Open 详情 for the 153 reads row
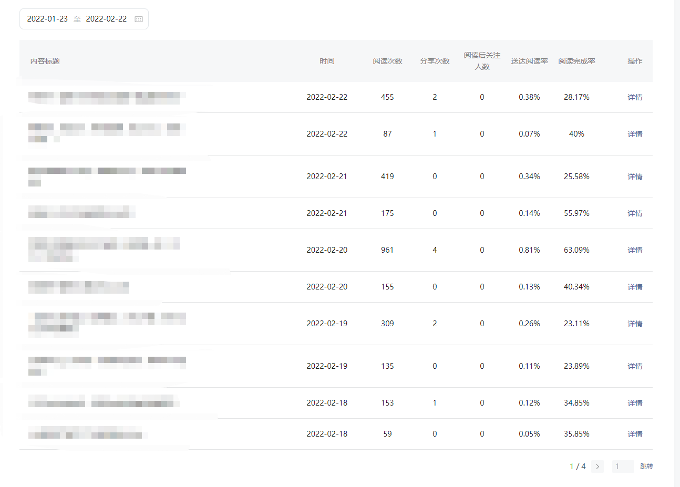Image resolution: width=680 pixels, height=487 pixels. point(635,403)
